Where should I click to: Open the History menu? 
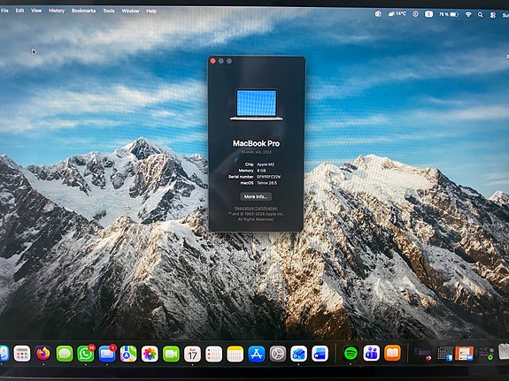(57, 11)
